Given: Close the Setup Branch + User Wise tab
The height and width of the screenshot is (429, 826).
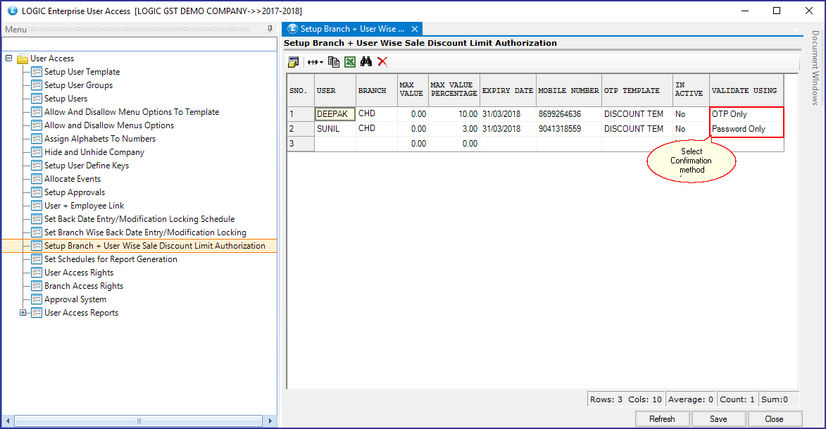Looking at the screenshot, I should pyautogui.click(x=415, y=29).
